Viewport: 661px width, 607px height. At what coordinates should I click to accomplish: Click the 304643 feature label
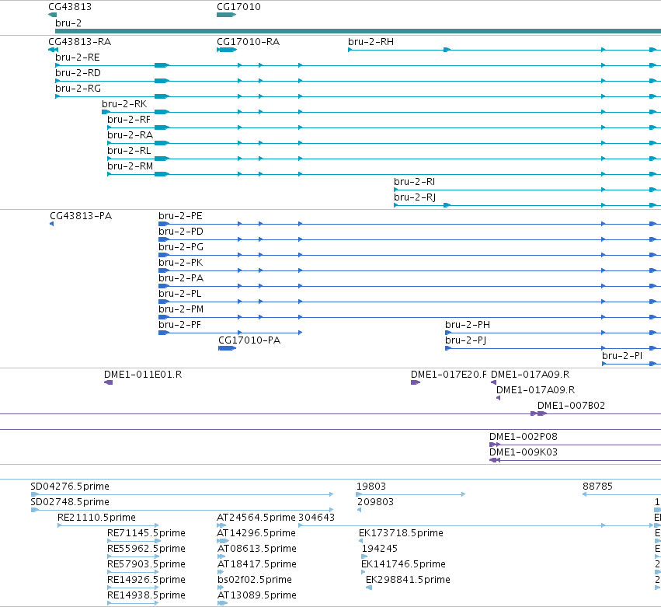(317, 518)
